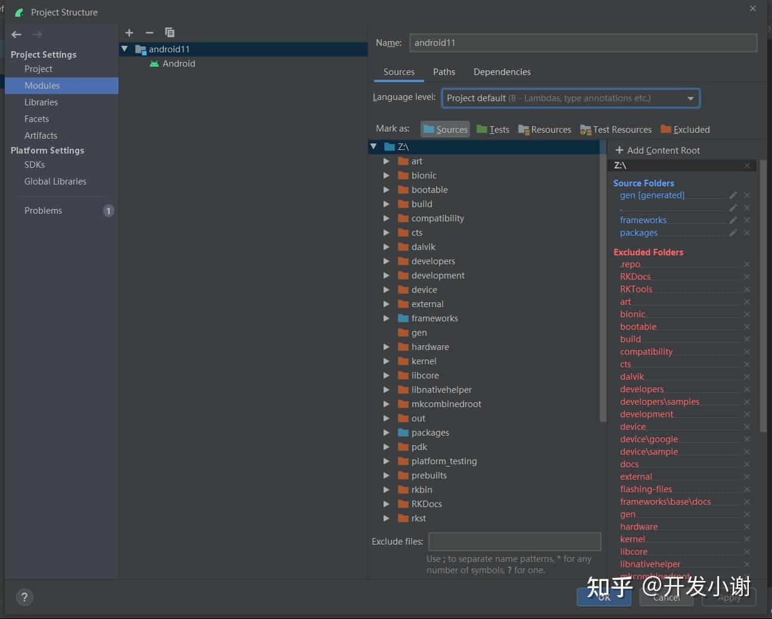Viewport: 772px width, 619px height.
Task: Add a new module with the plus icon
Action: click(x=129, y=33)
